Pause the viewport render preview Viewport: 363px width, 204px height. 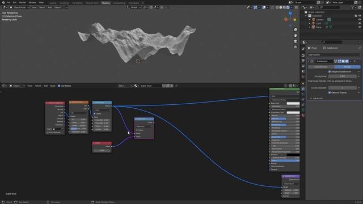296,7
